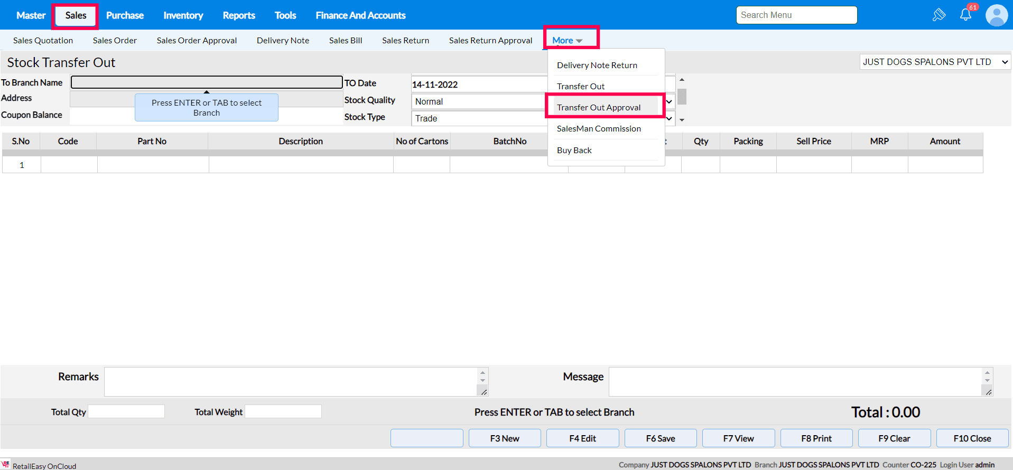Click the RetailEasy OnCloud logo icon
This screenshot has height=470, width=1013.
[x=6, y=465]
